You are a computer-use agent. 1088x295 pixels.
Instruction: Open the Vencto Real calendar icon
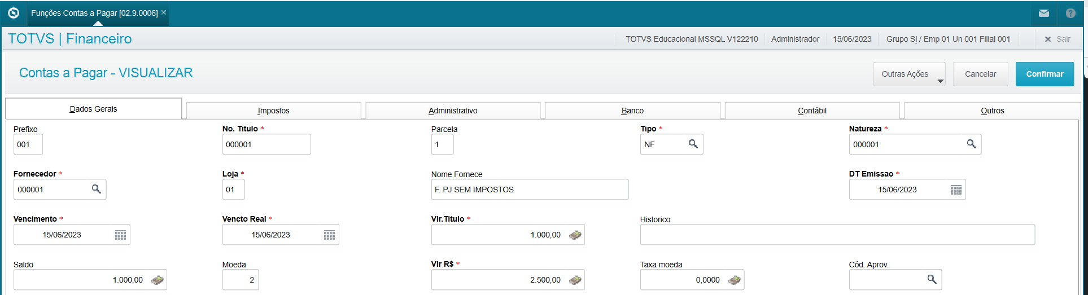[329, 235]
